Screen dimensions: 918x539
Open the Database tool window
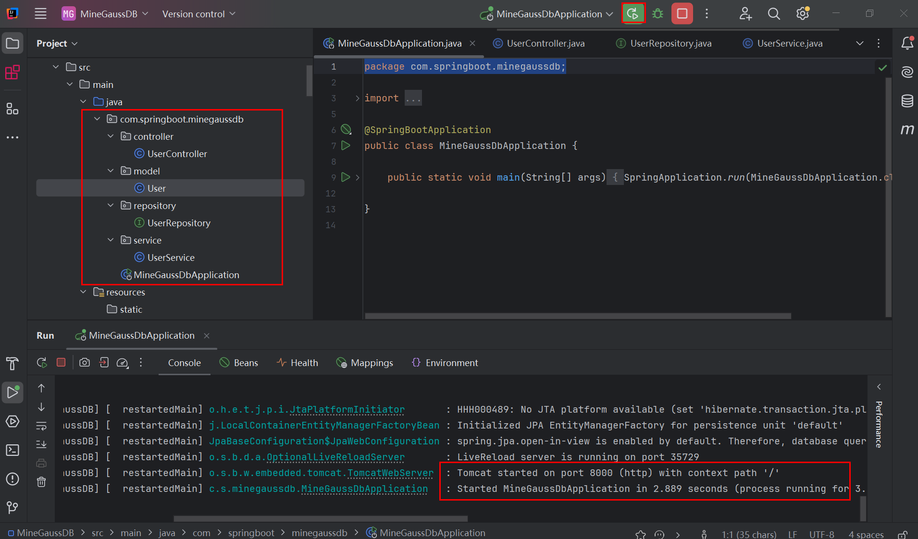click(907, 101)
